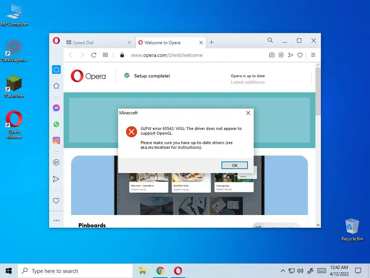Screen dimensions: 370x278
Task: Click Opera page scrollbar up arrow
Action: point(318,65)
